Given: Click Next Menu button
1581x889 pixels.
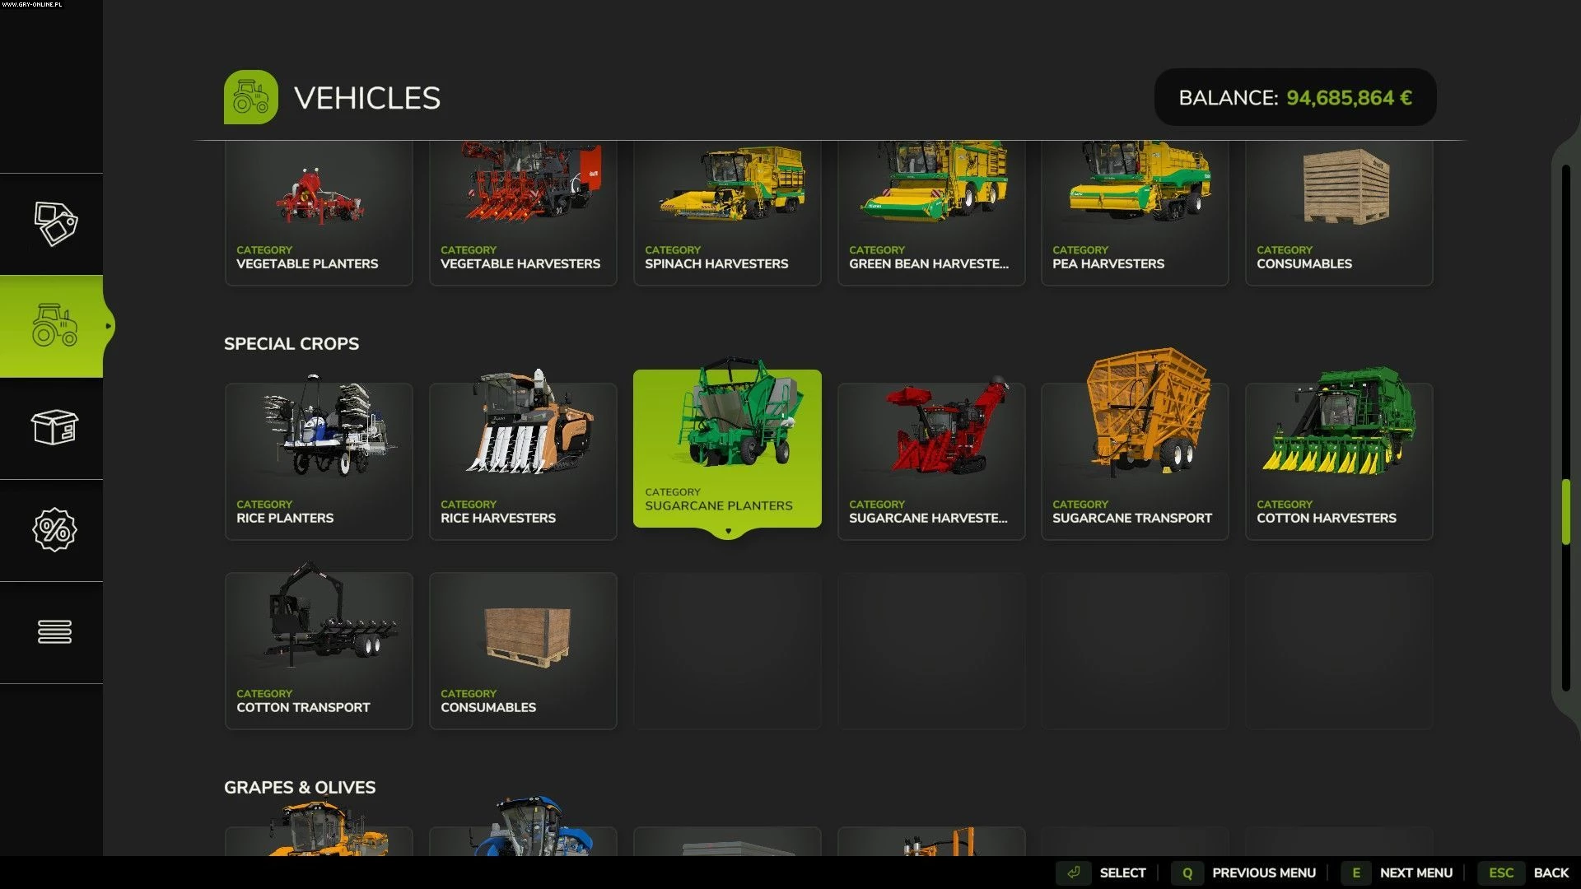Looking at the screenshot, I should (1415, 873).
